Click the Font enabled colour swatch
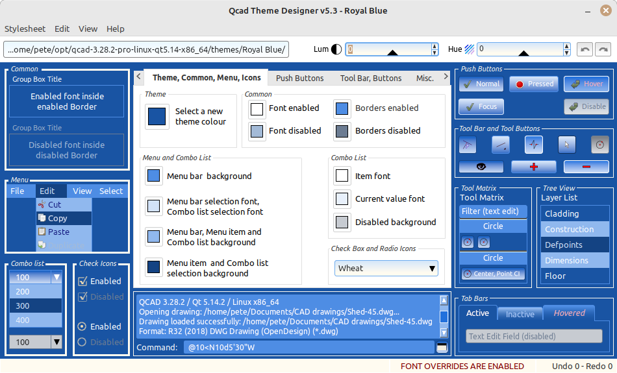Viewport: 617px width, 373px height. click(257, 109)
